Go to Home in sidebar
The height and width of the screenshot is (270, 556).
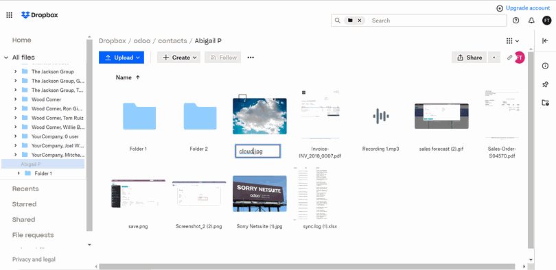pos(22,40)
